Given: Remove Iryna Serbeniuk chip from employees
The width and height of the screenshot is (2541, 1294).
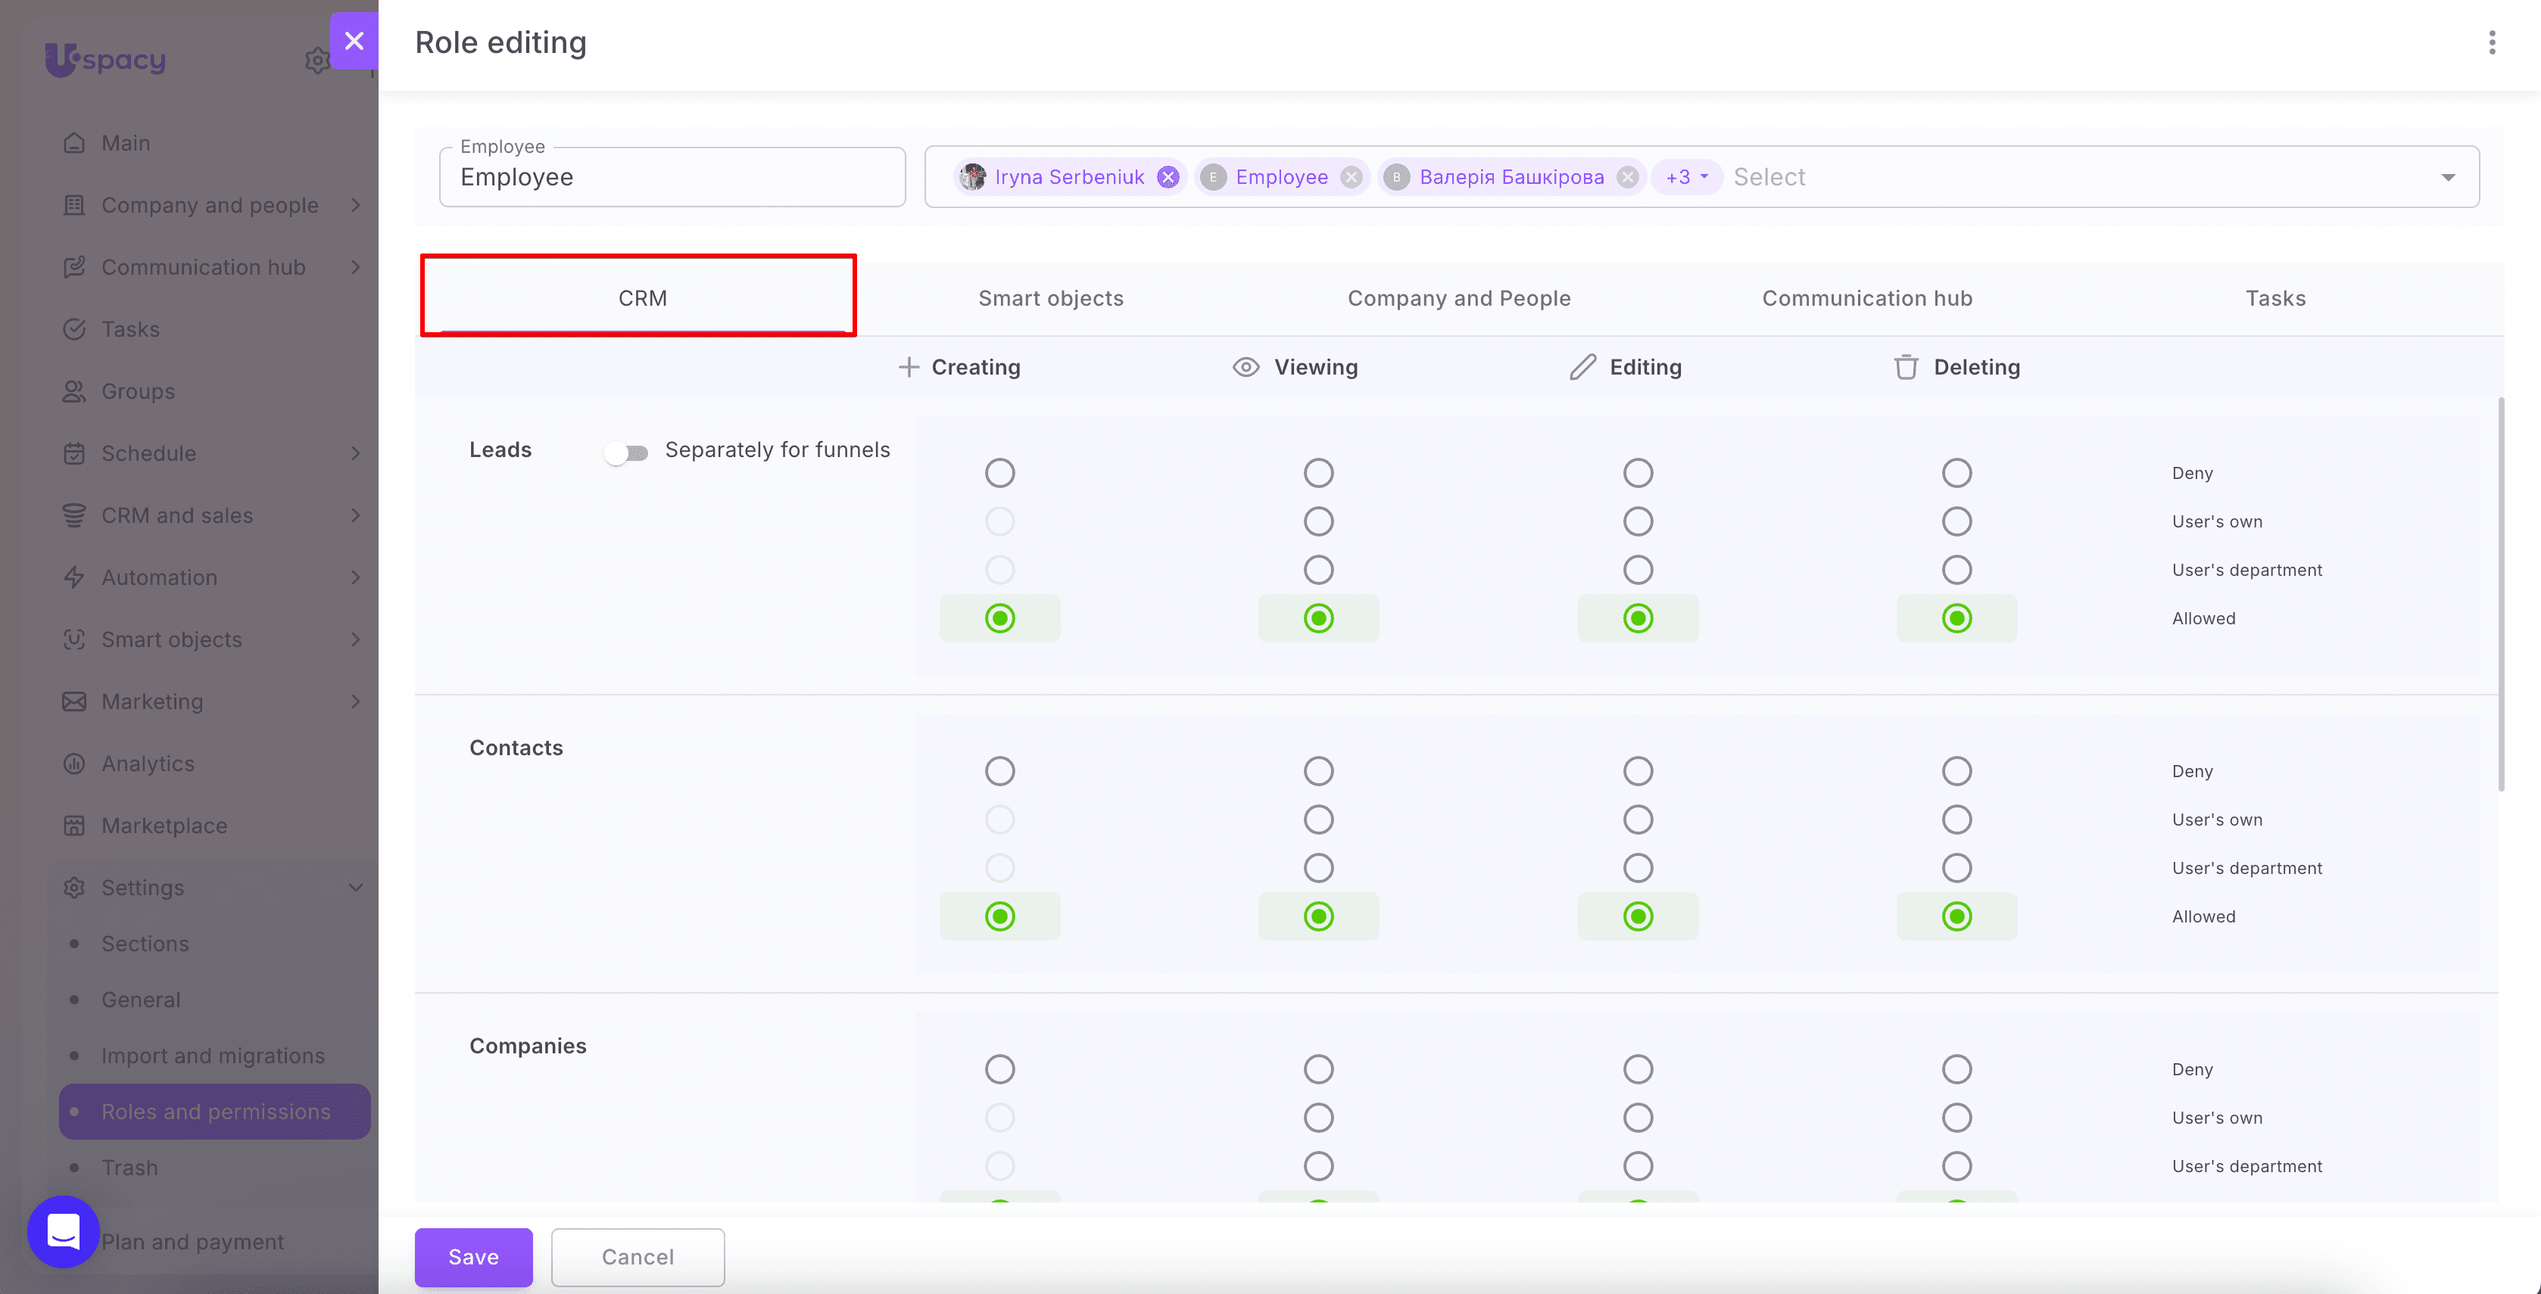Looking at the screenshot, I should point(1168,177).
